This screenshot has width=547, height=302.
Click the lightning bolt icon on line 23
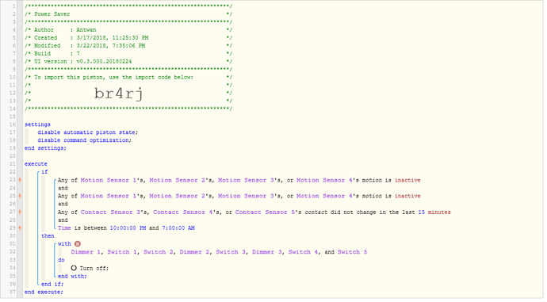[x=20, y=180]
